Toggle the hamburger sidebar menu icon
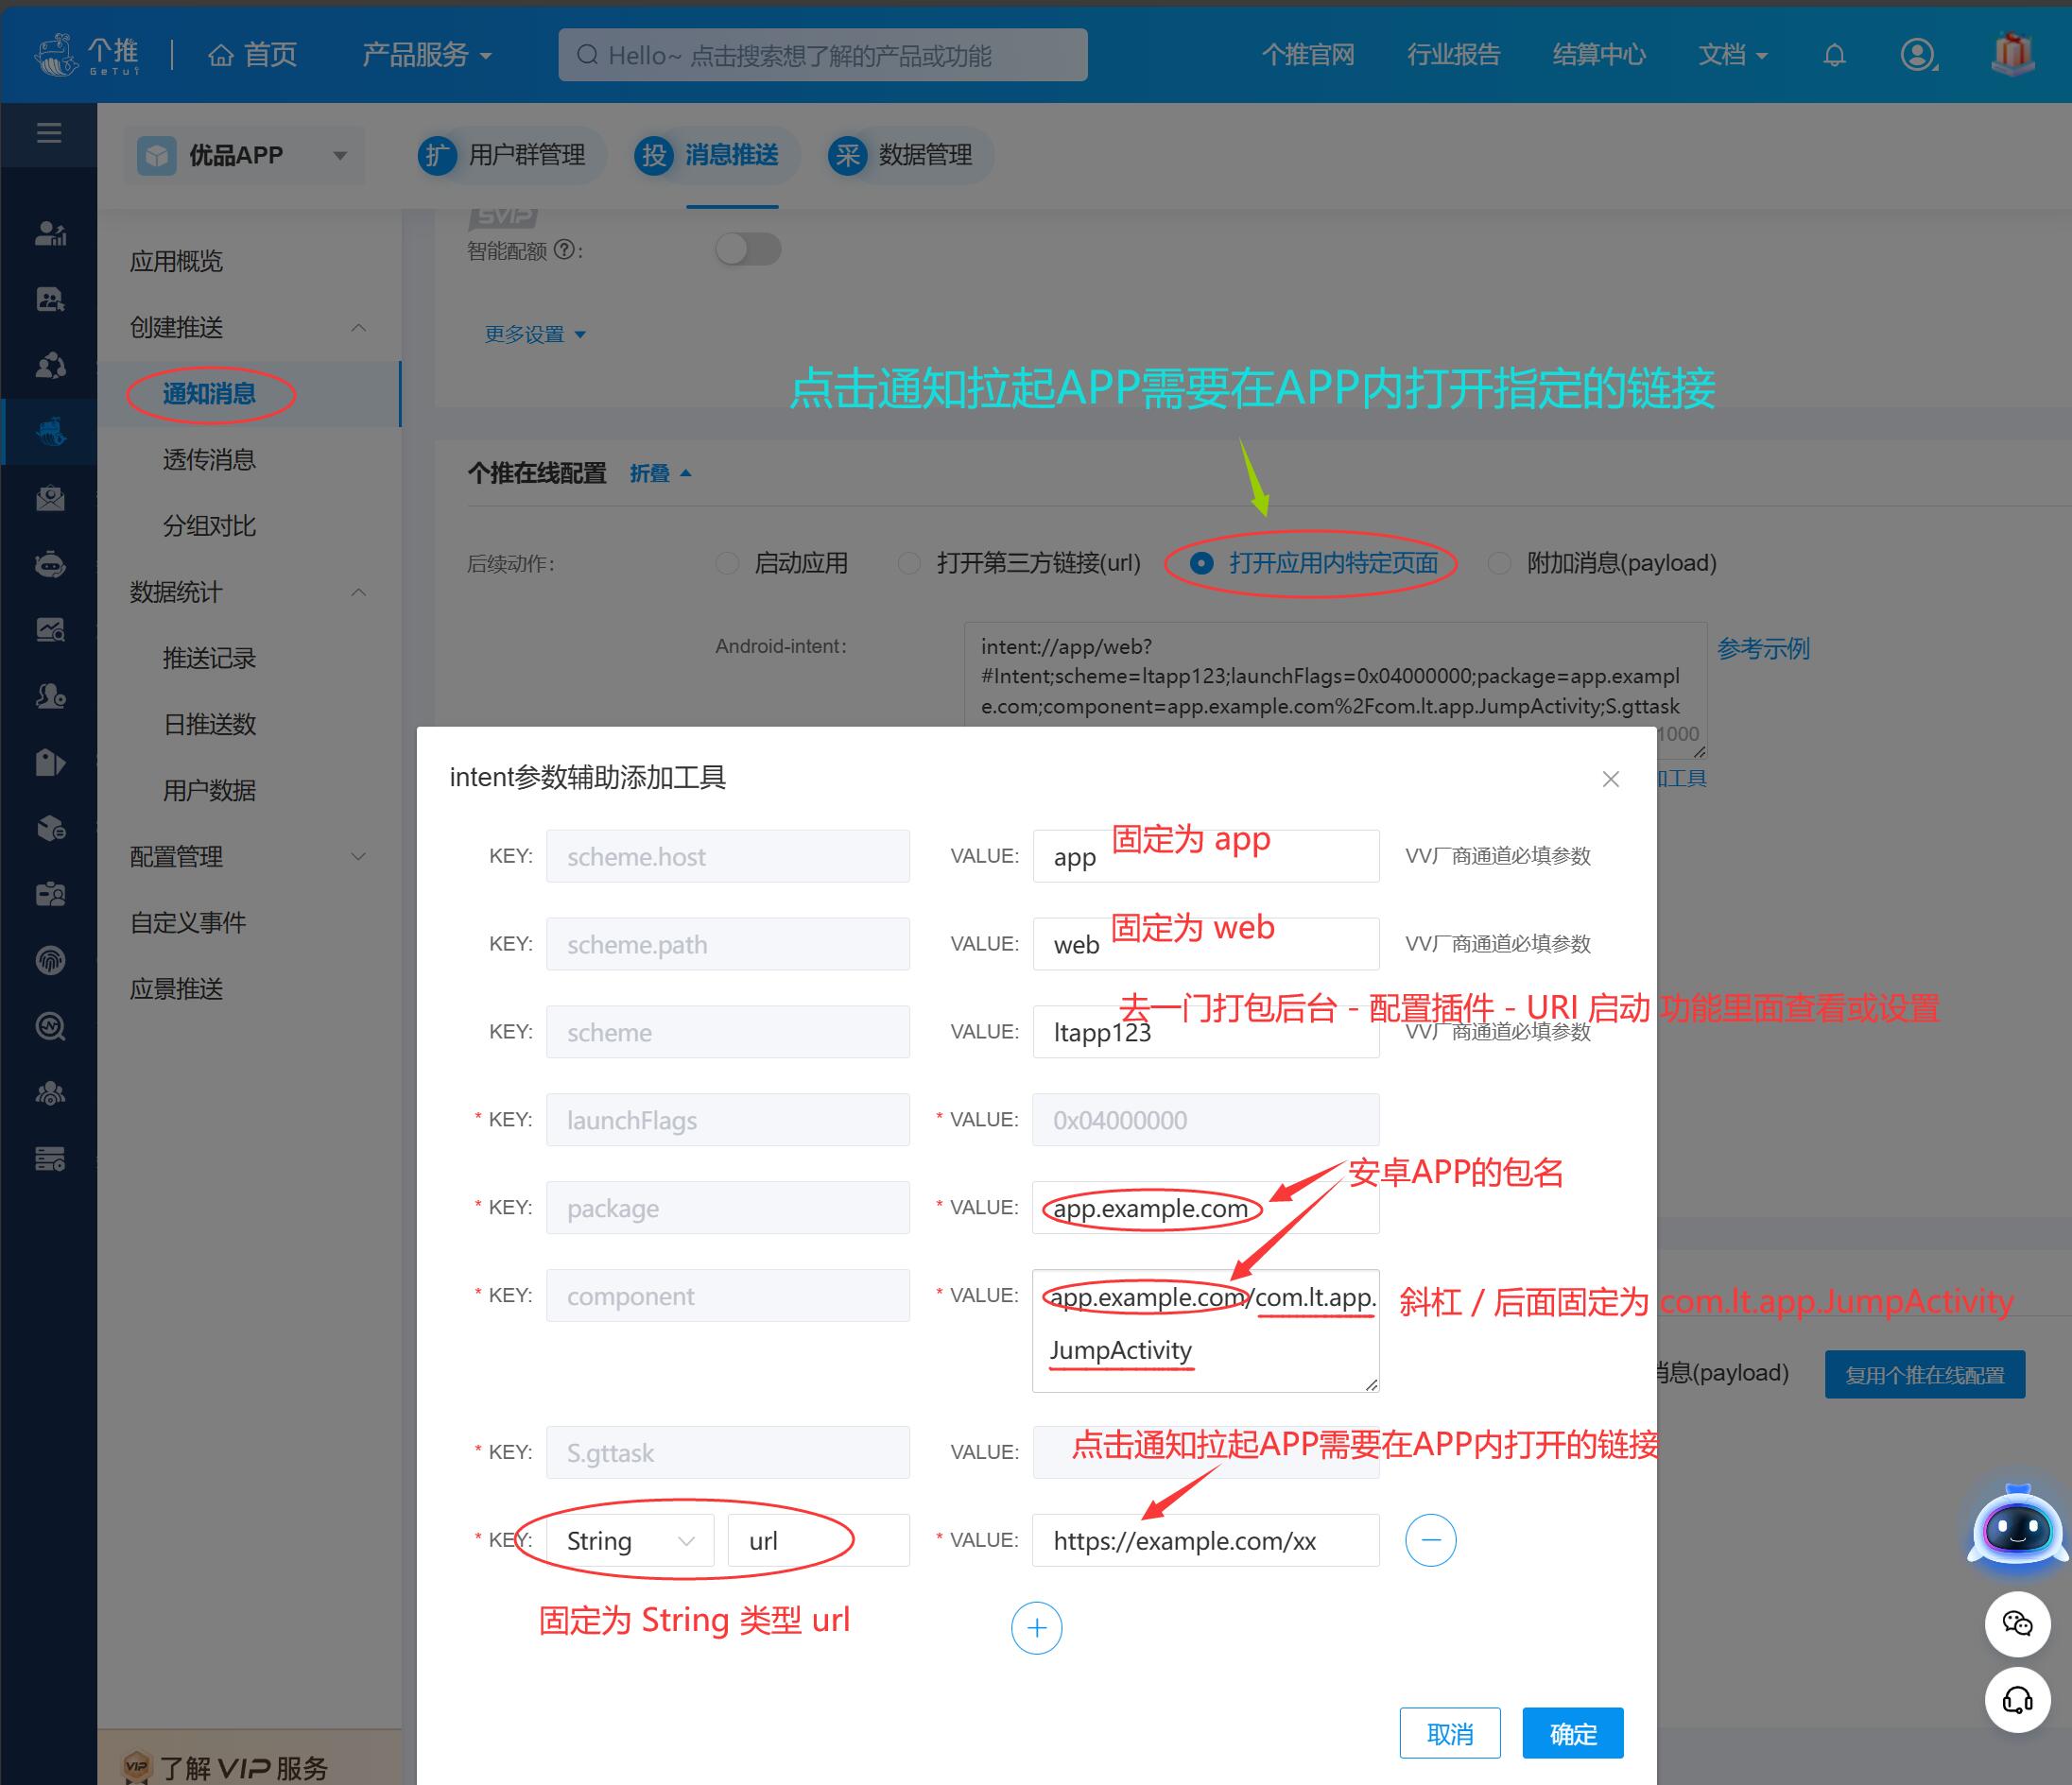The width and height of the screenshot is (2072, 1785). (49, 133)
